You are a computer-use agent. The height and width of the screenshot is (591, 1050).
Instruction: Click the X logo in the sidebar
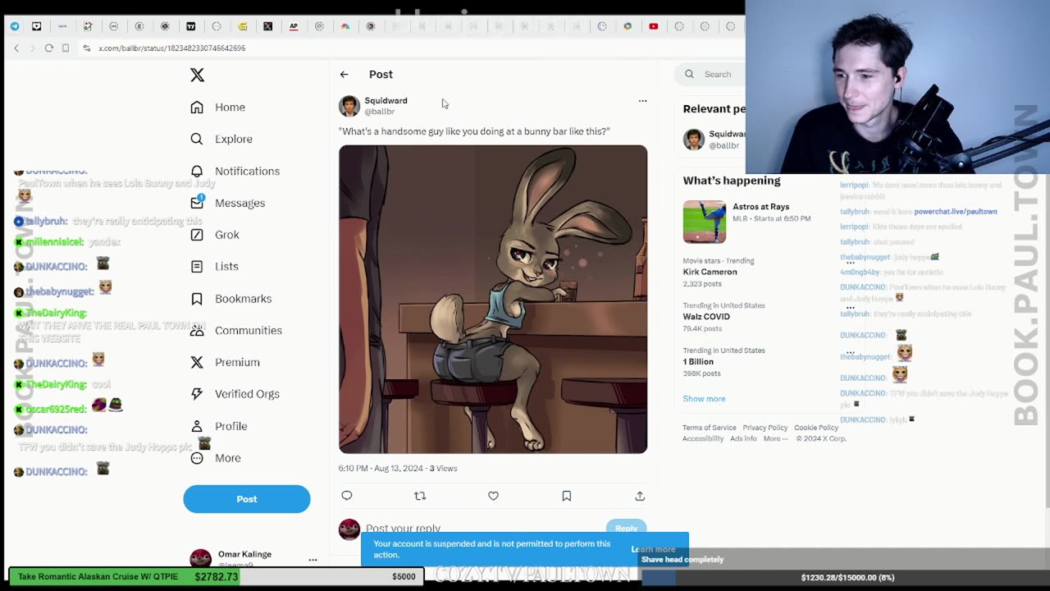tap(197, 75)
